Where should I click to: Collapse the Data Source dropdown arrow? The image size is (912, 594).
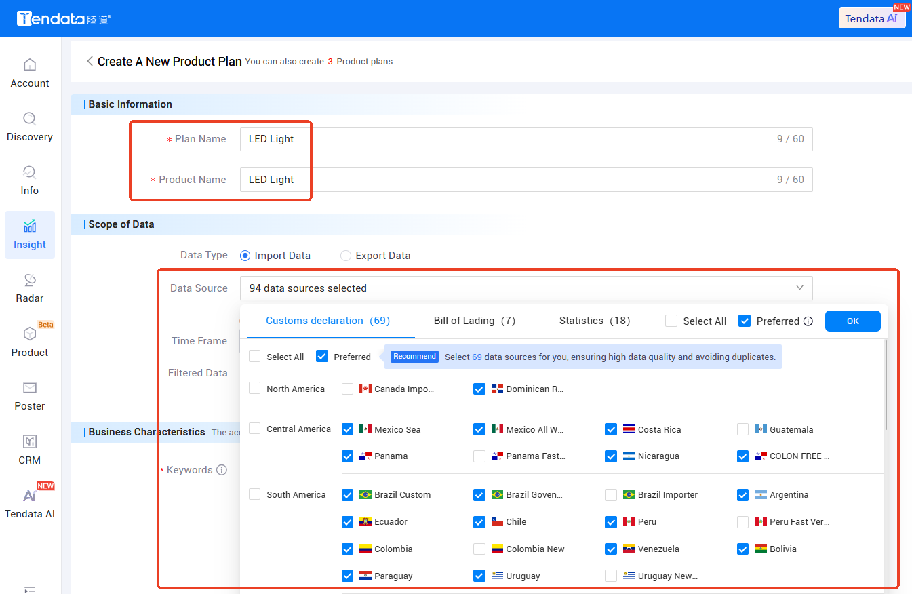(799, 288)
